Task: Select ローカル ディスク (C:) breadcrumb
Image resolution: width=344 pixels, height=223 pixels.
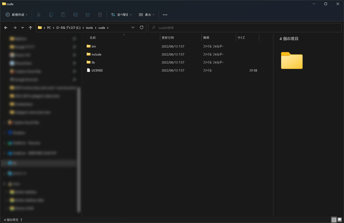Action: pyautogui.click(x=68, y=28)
